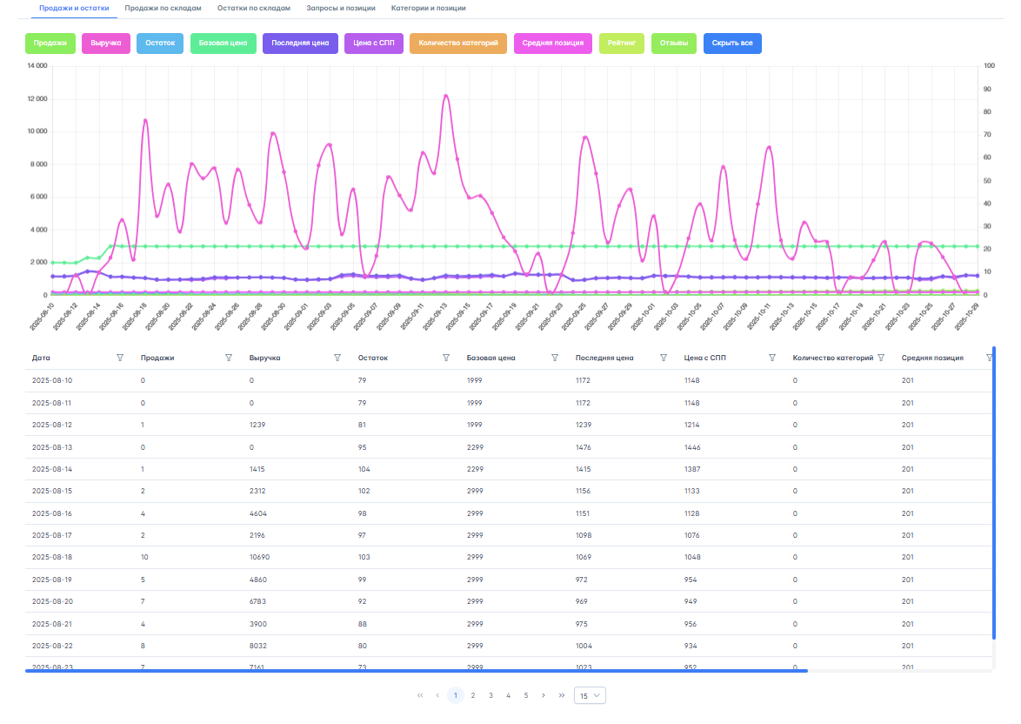
Task: Open filter icon for Цена с СПП column
Action: (772, 358)
